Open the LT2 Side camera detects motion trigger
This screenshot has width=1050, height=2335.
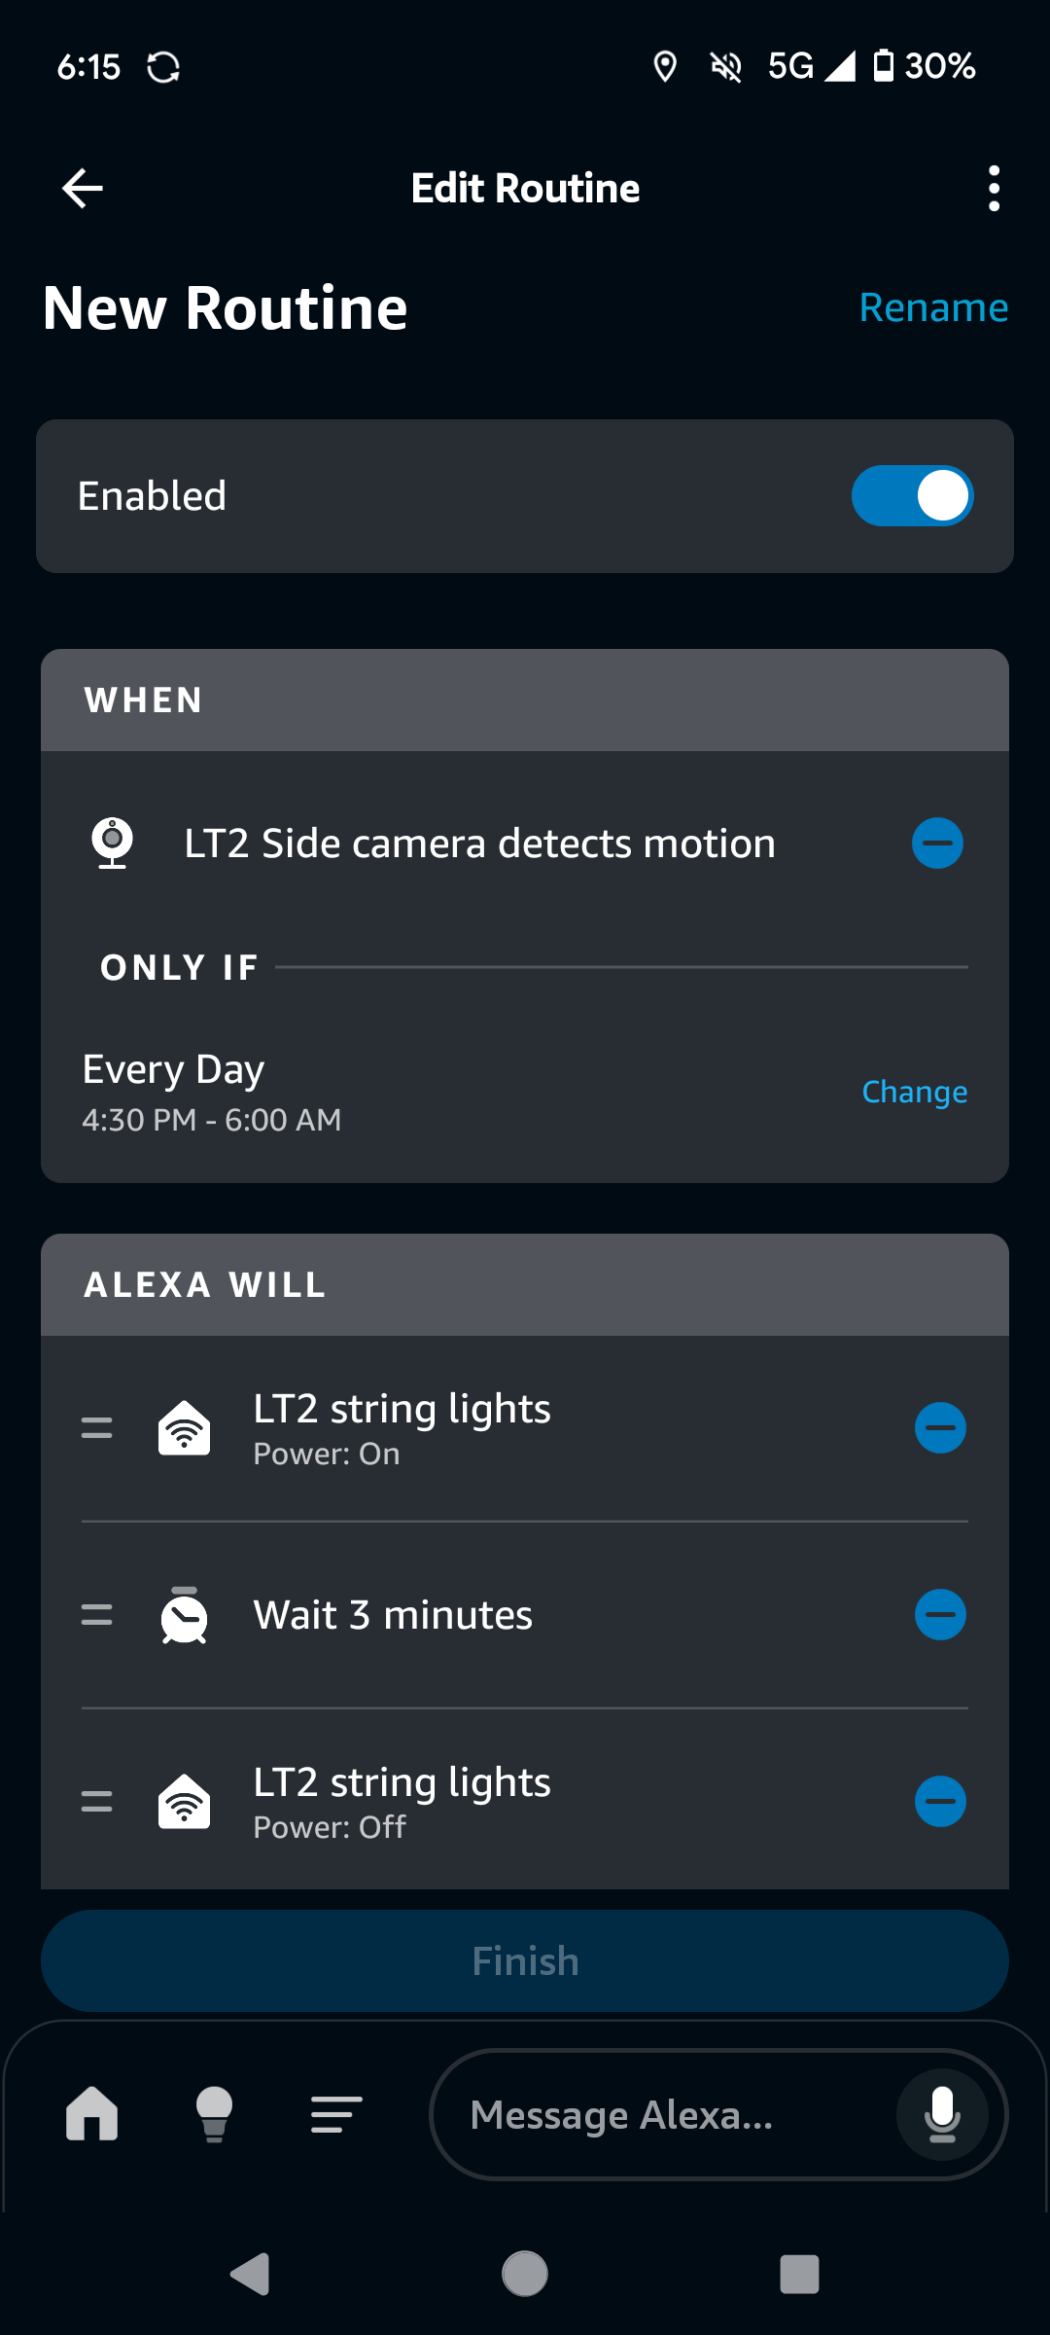click(479, 844)
